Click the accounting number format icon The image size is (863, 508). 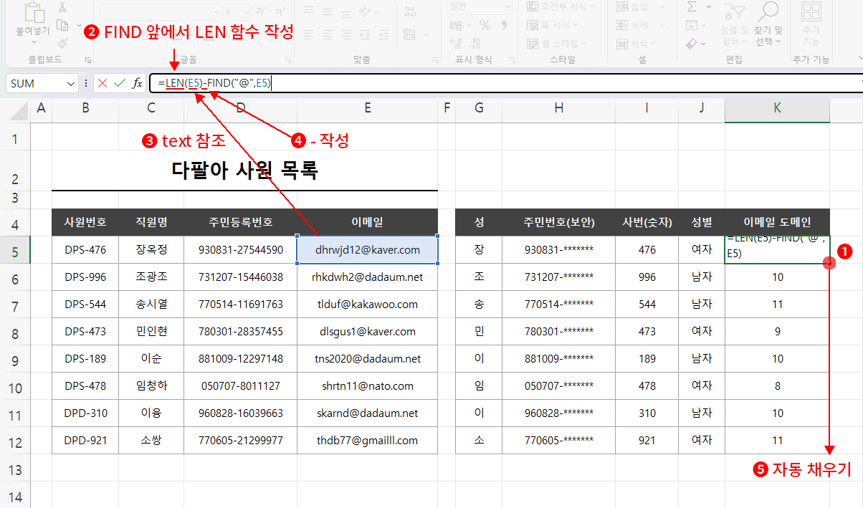(457, 26)
